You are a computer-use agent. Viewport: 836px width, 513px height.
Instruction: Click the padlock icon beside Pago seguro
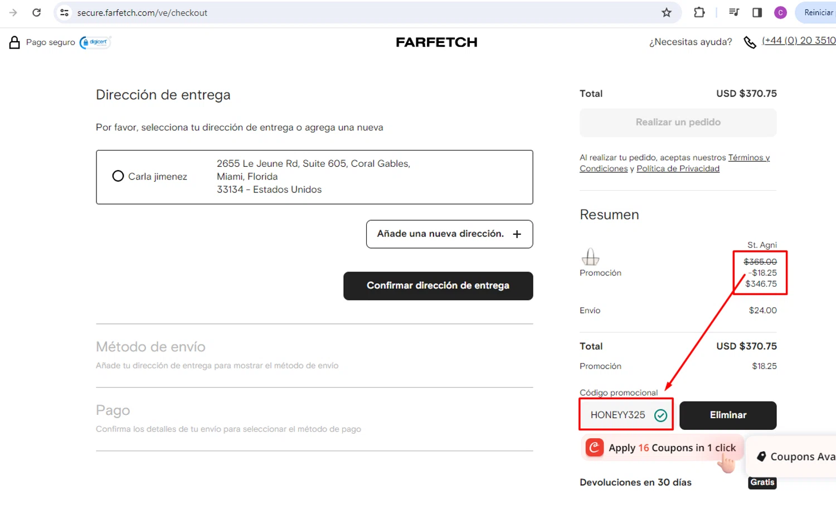pyautogui.click(x=14, y=42)
